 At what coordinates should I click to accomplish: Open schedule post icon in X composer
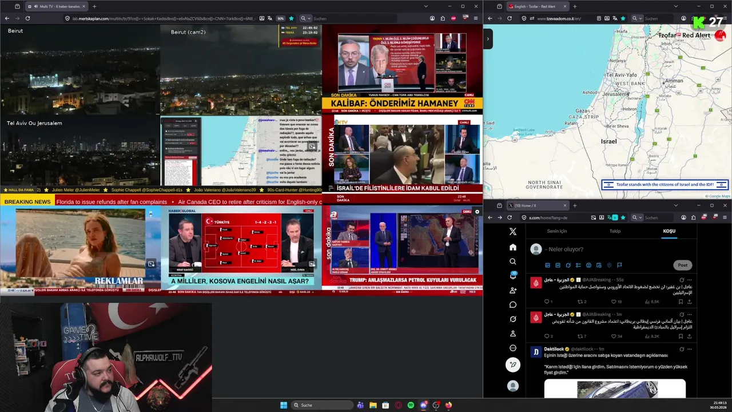pyautogui.click(x=599, y=265)
